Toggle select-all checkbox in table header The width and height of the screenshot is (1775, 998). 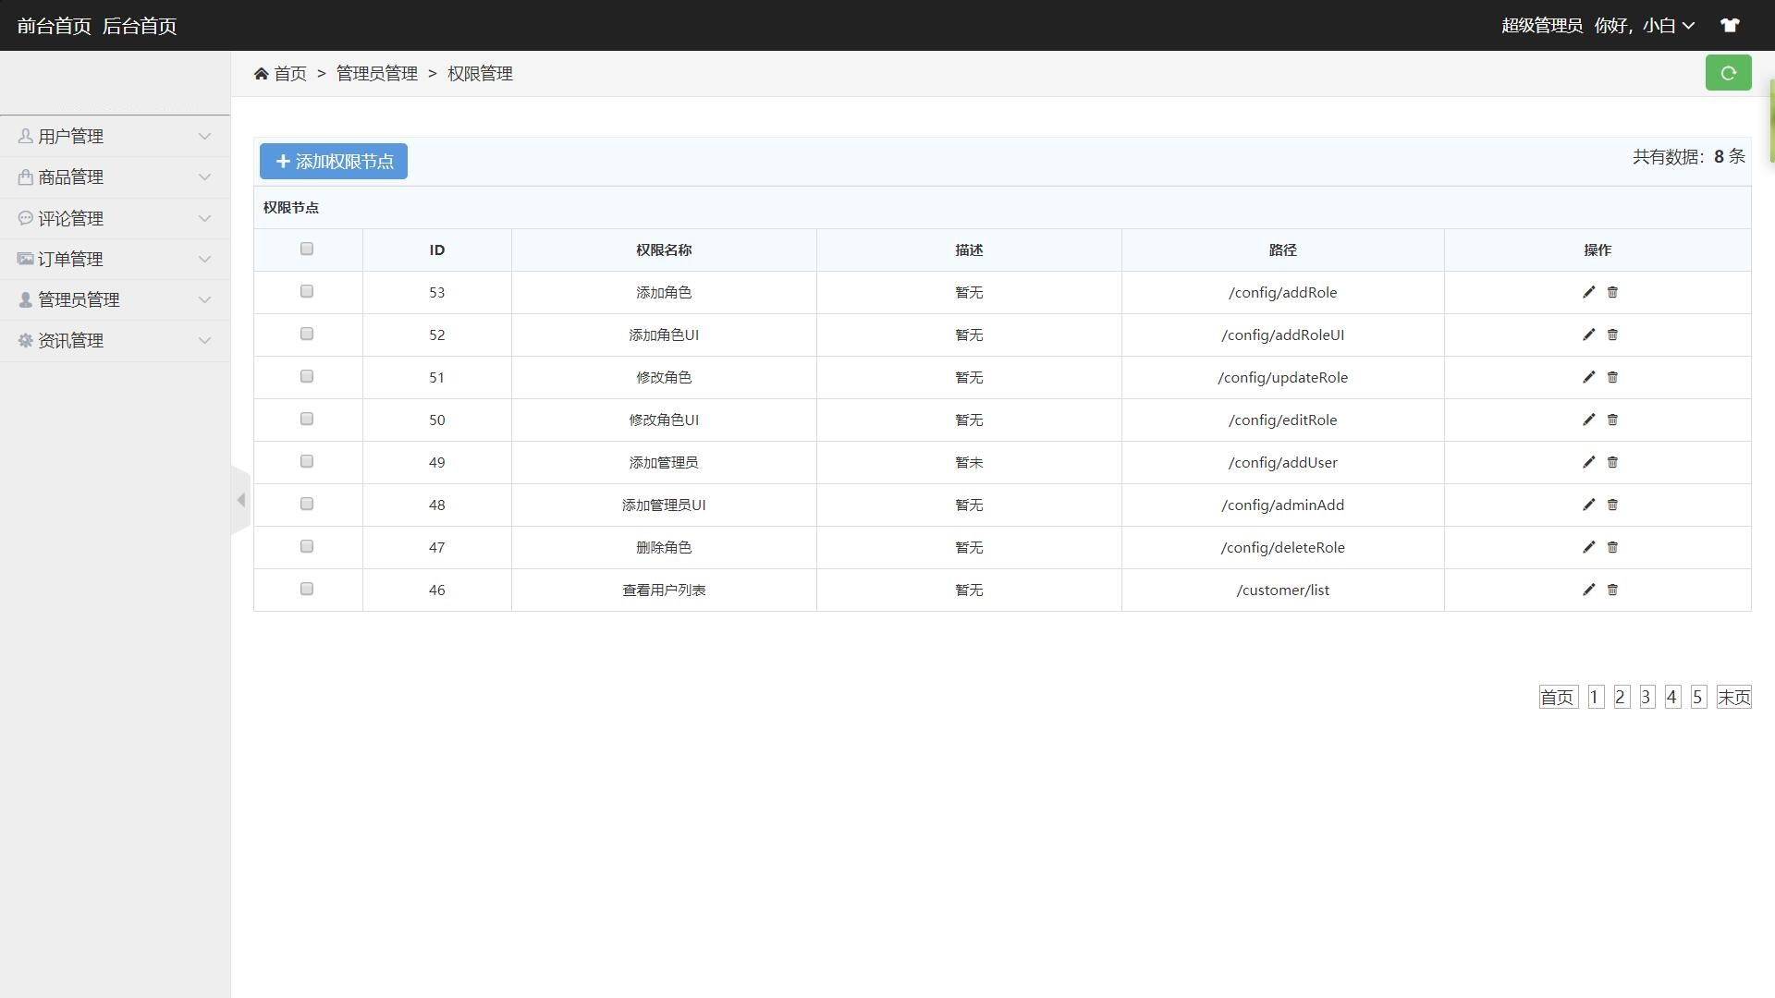pyautogui.click(x=307, y=249)
